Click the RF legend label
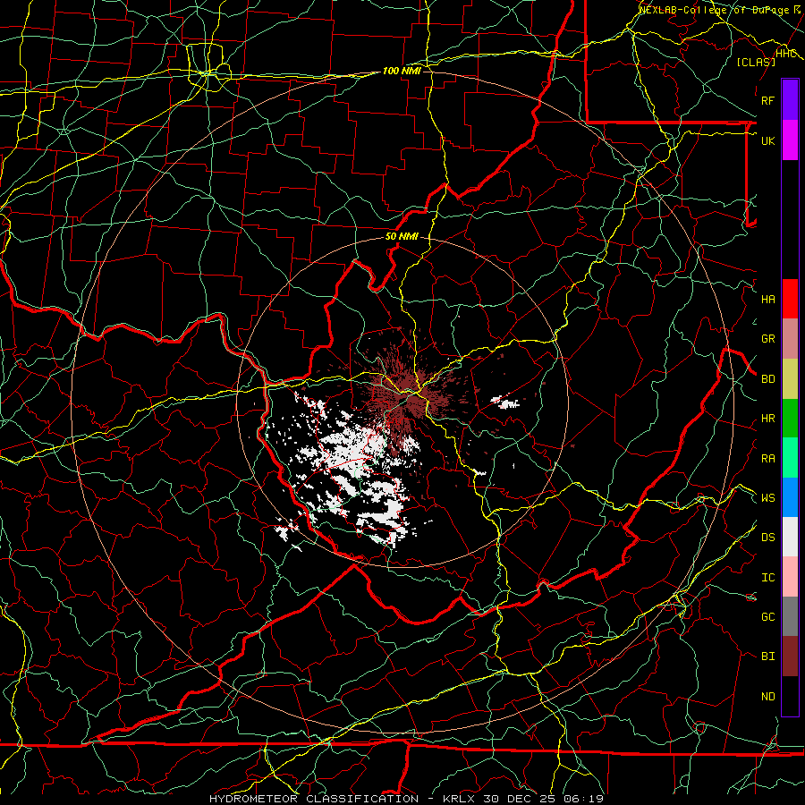805x805 pixels. [768, 100]
